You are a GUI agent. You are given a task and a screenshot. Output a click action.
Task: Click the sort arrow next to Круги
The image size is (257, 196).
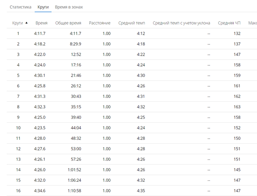[26, 23]
